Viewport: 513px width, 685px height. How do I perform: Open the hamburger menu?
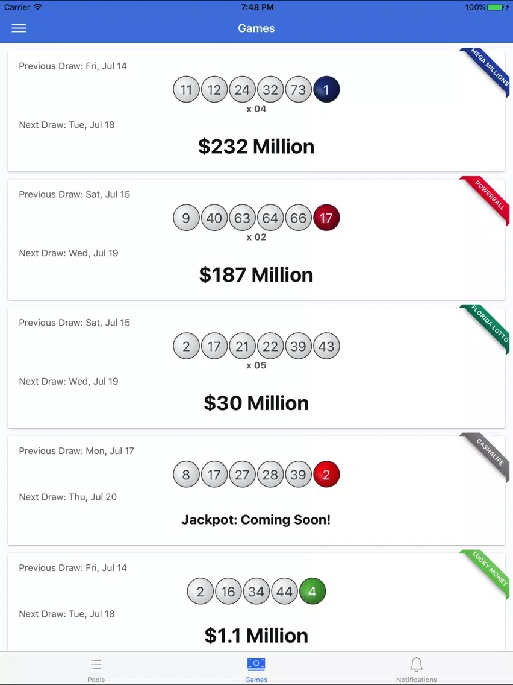[19, 28]
